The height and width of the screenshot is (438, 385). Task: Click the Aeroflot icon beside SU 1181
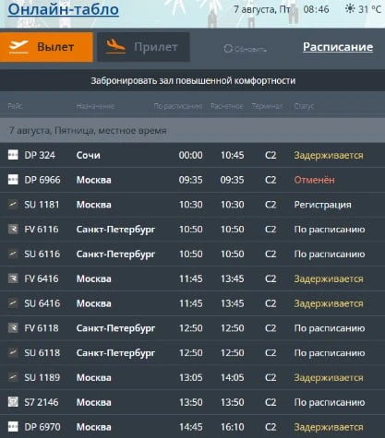pyautogui.click(x=13, y=204)
